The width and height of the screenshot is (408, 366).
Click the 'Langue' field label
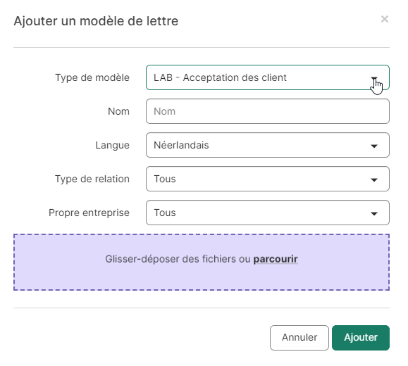(113, 145)
